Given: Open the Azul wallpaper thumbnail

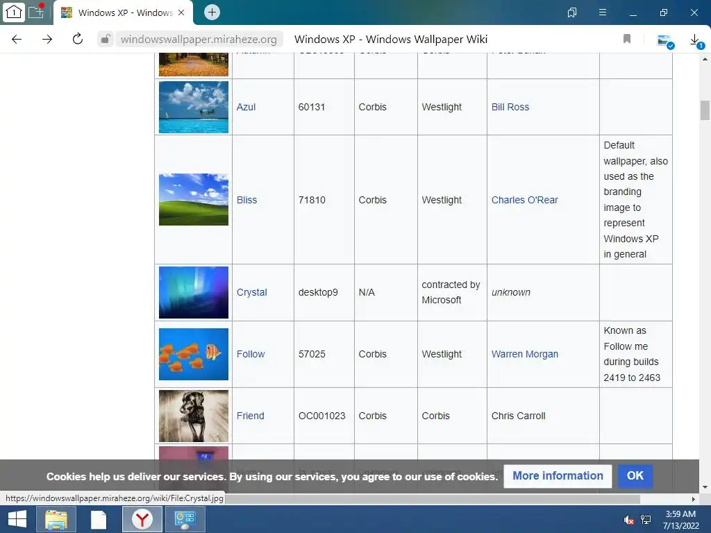Looking at the screenshot, I should [x=194, y=107].
